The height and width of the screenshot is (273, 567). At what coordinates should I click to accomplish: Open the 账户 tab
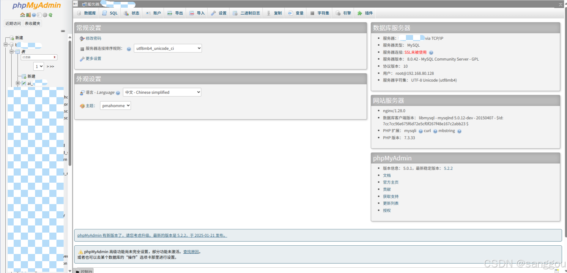153,13
